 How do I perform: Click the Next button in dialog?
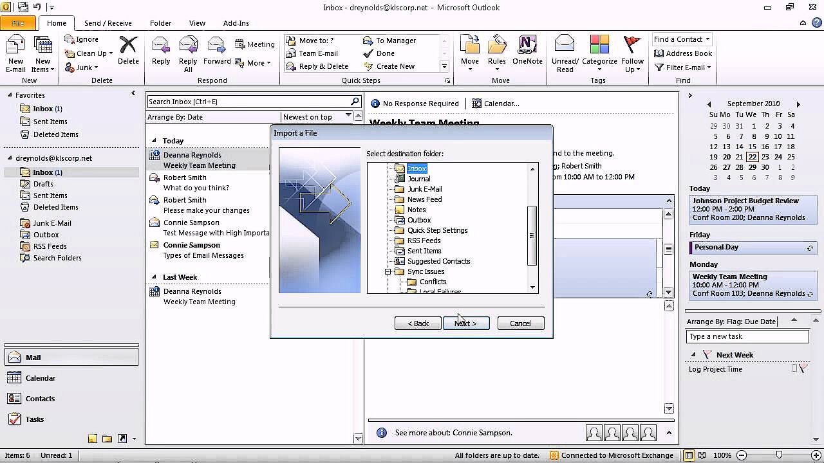point(466,323)
